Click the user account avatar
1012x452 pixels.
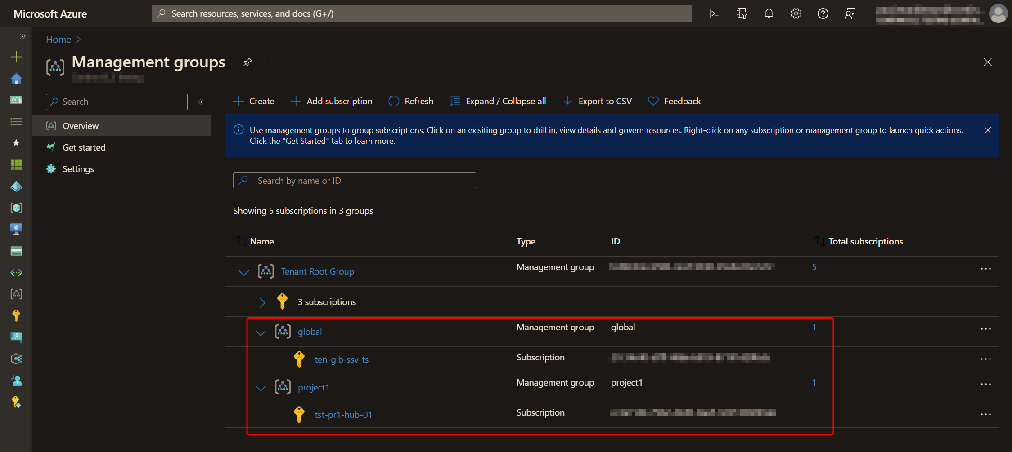998,13
